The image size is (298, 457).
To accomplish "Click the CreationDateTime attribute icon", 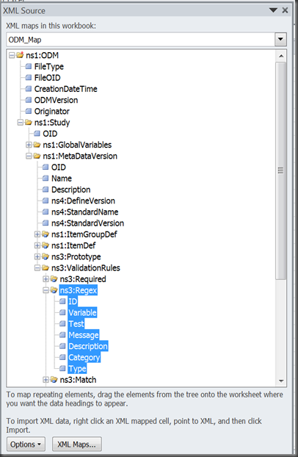I will (x=28, y=89).
